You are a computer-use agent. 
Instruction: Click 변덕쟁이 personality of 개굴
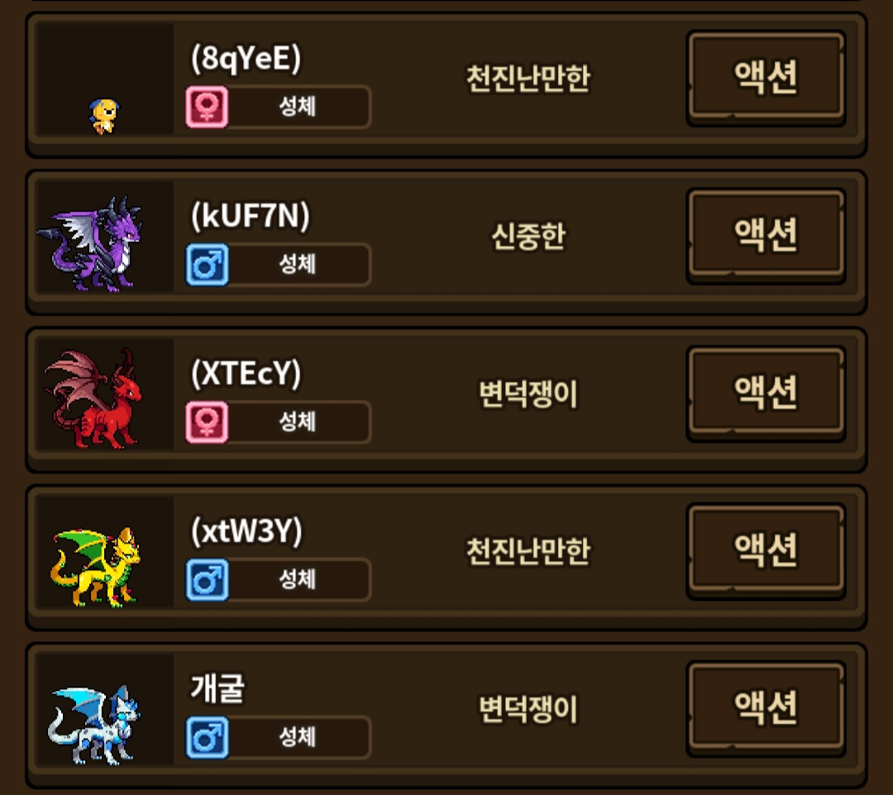(528, 709)
